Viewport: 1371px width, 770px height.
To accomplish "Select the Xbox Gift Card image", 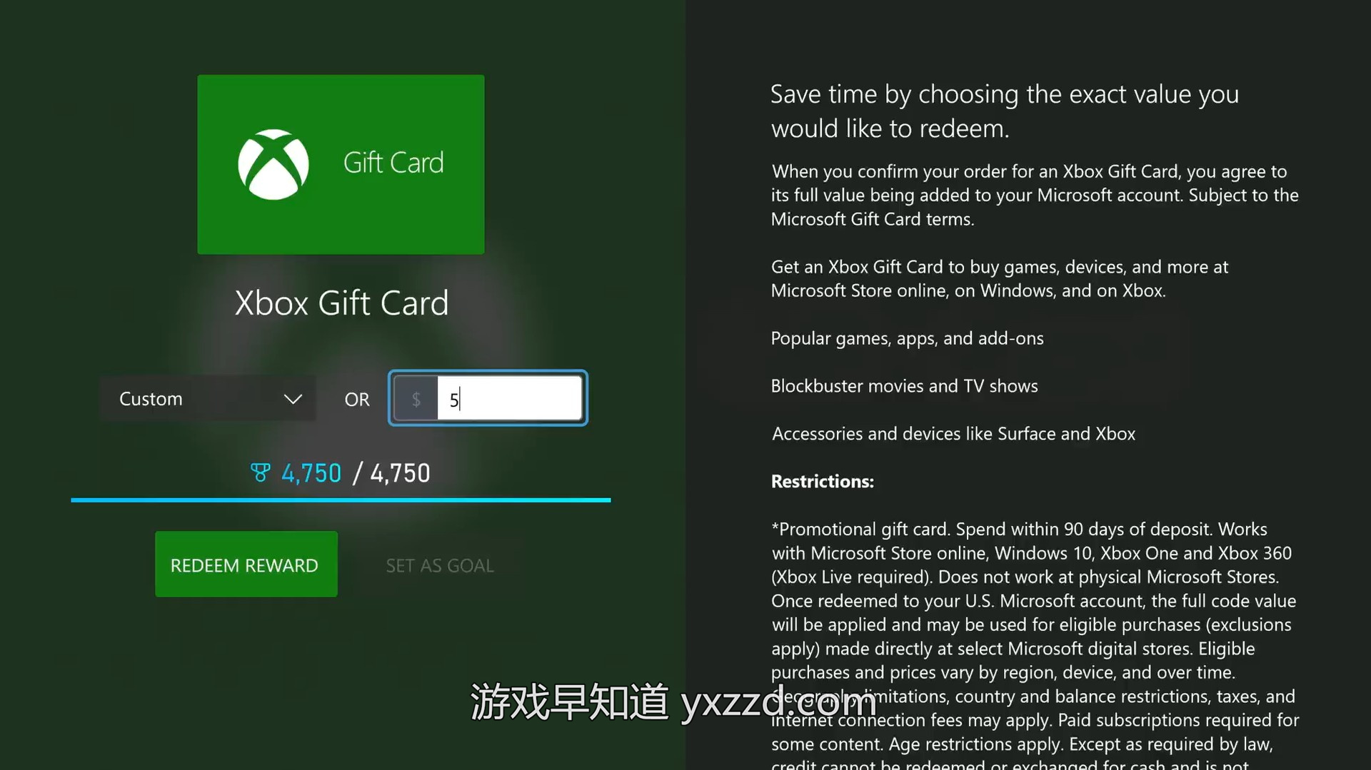I will point(341,165).
